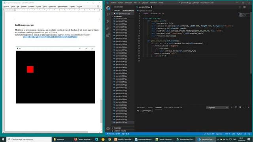Open VS Code Selección menu
Screen dimensions: 253x142
pos(128,3)
